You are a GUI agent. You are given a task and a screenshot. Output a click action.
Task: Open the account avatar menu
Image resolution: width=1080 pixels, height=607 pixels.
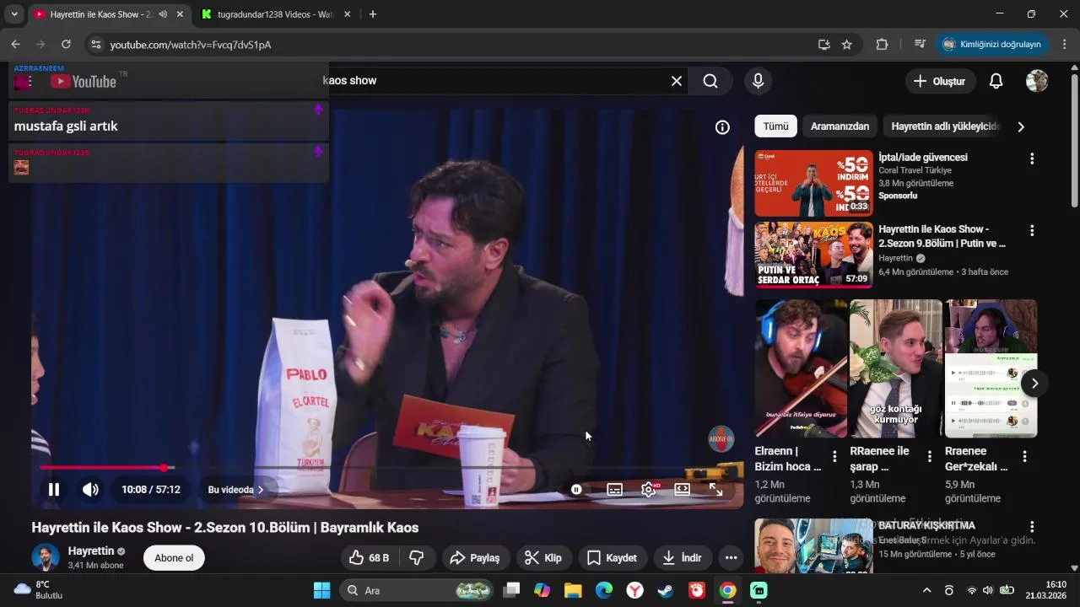click(x=1037, y=81)
